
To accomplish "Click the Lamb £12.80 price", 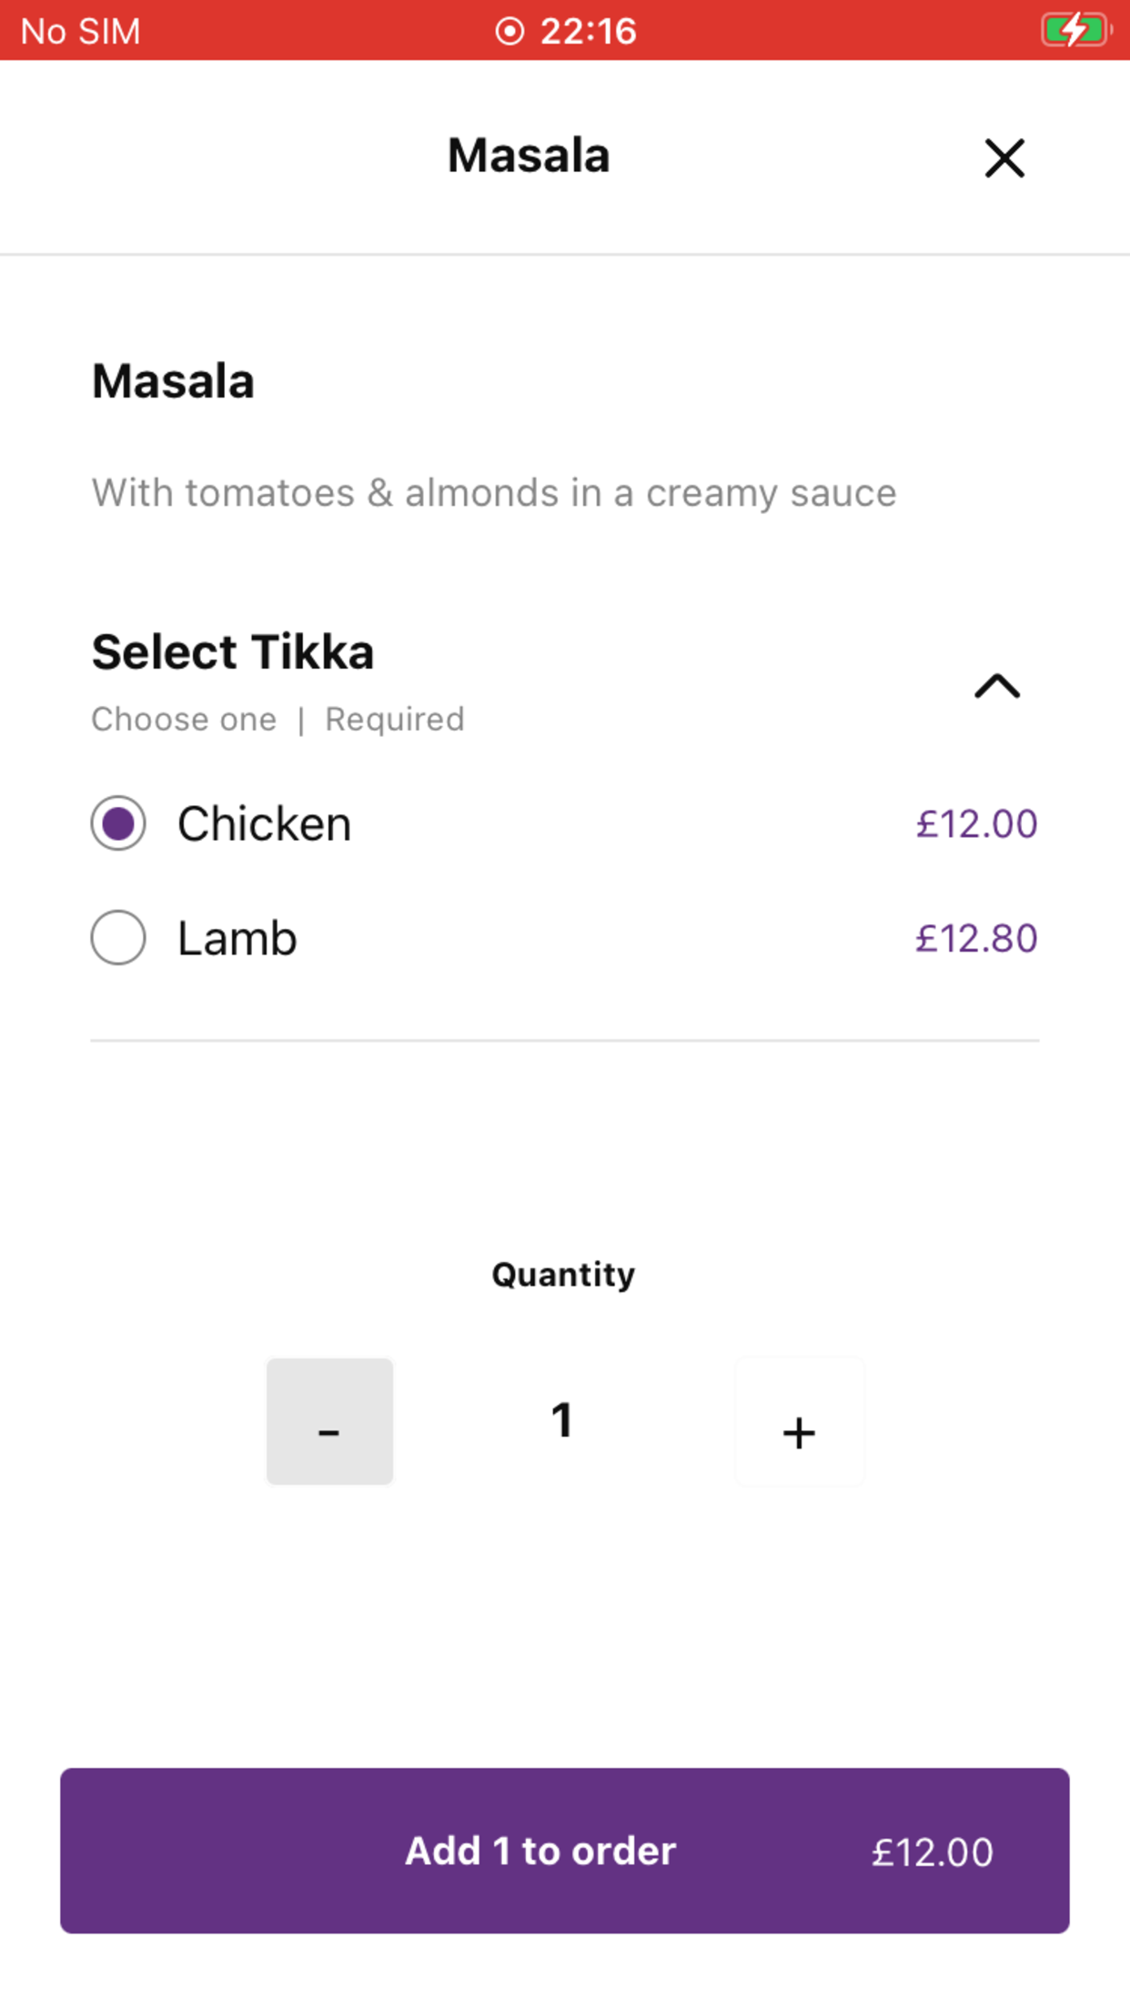I will pos(975,938).
